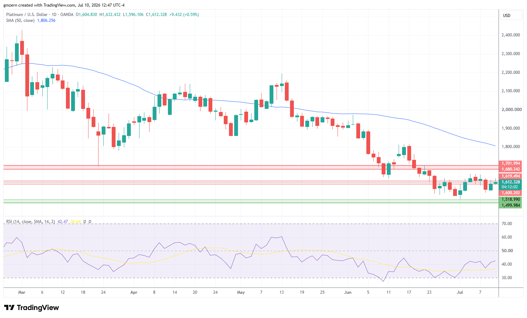This screenshot has width=527, height=318.
Task: Click the 1,499.984 support price label
Action: pyautogui.click(x=510, y=205)
